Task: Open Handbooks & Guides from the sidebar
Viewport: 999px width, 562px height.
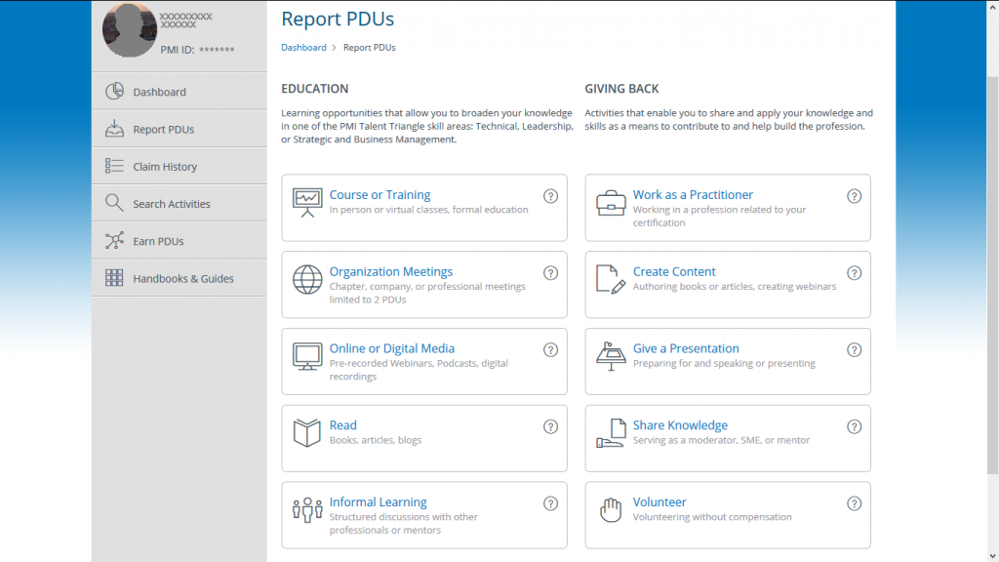Action: click(x=180, y=278)
